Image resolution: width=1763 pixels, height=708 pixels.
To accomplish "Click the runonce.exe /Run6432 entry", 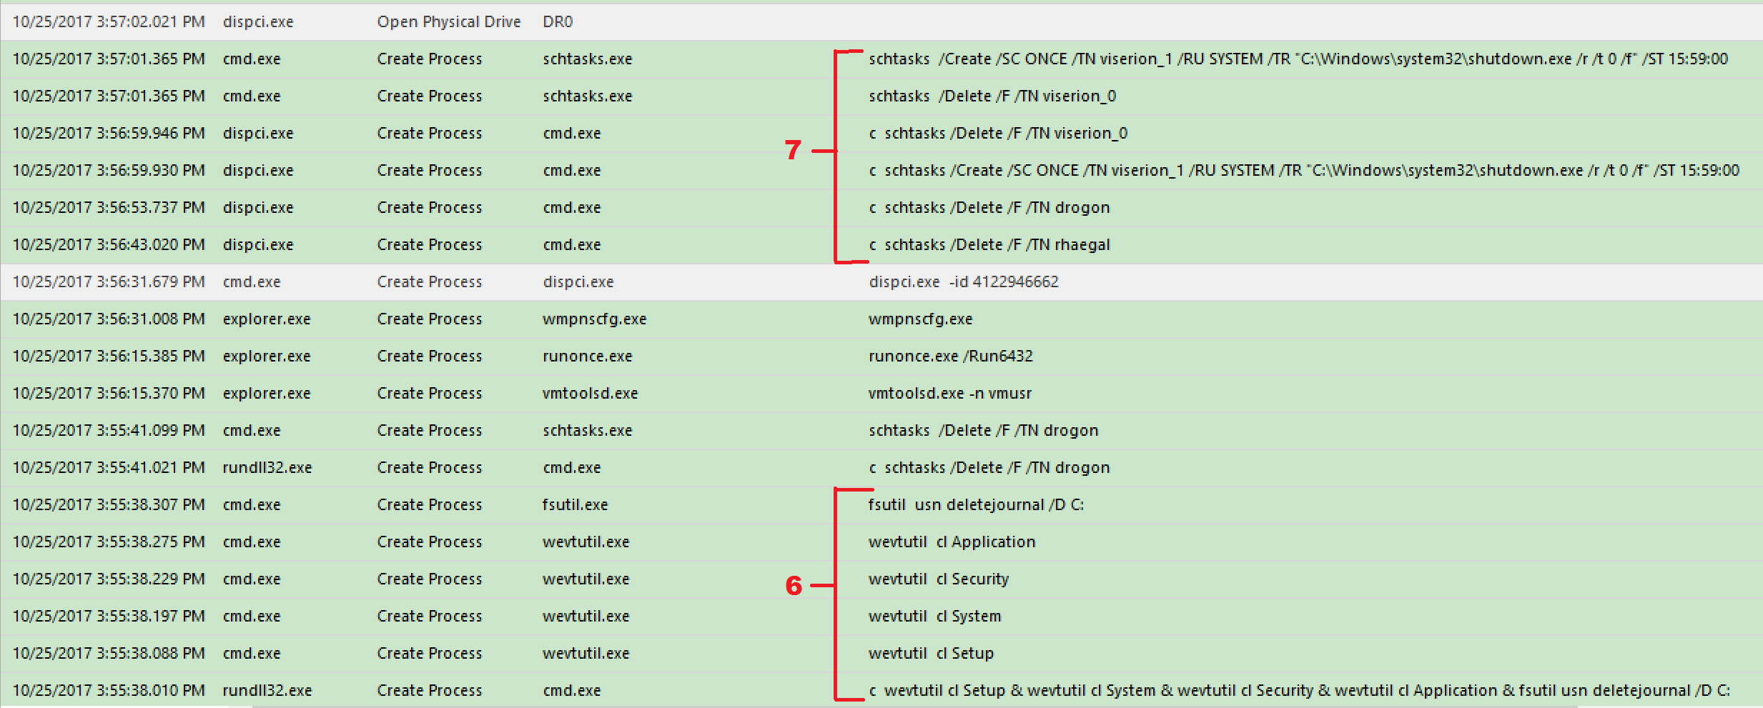I will pos(952,356).
